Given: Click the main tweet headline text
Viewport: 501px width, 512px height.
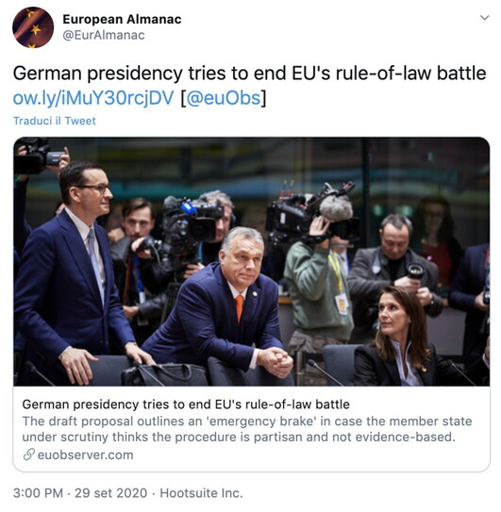Looking at the screenshot, I should coord(249,74).
